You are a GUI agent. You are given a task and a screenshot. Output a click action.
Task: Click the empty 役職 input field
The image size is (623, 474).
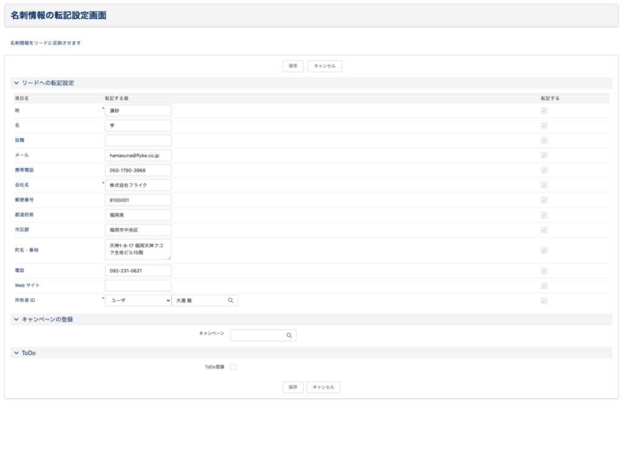pyautogui.click(x=138, y=141)
